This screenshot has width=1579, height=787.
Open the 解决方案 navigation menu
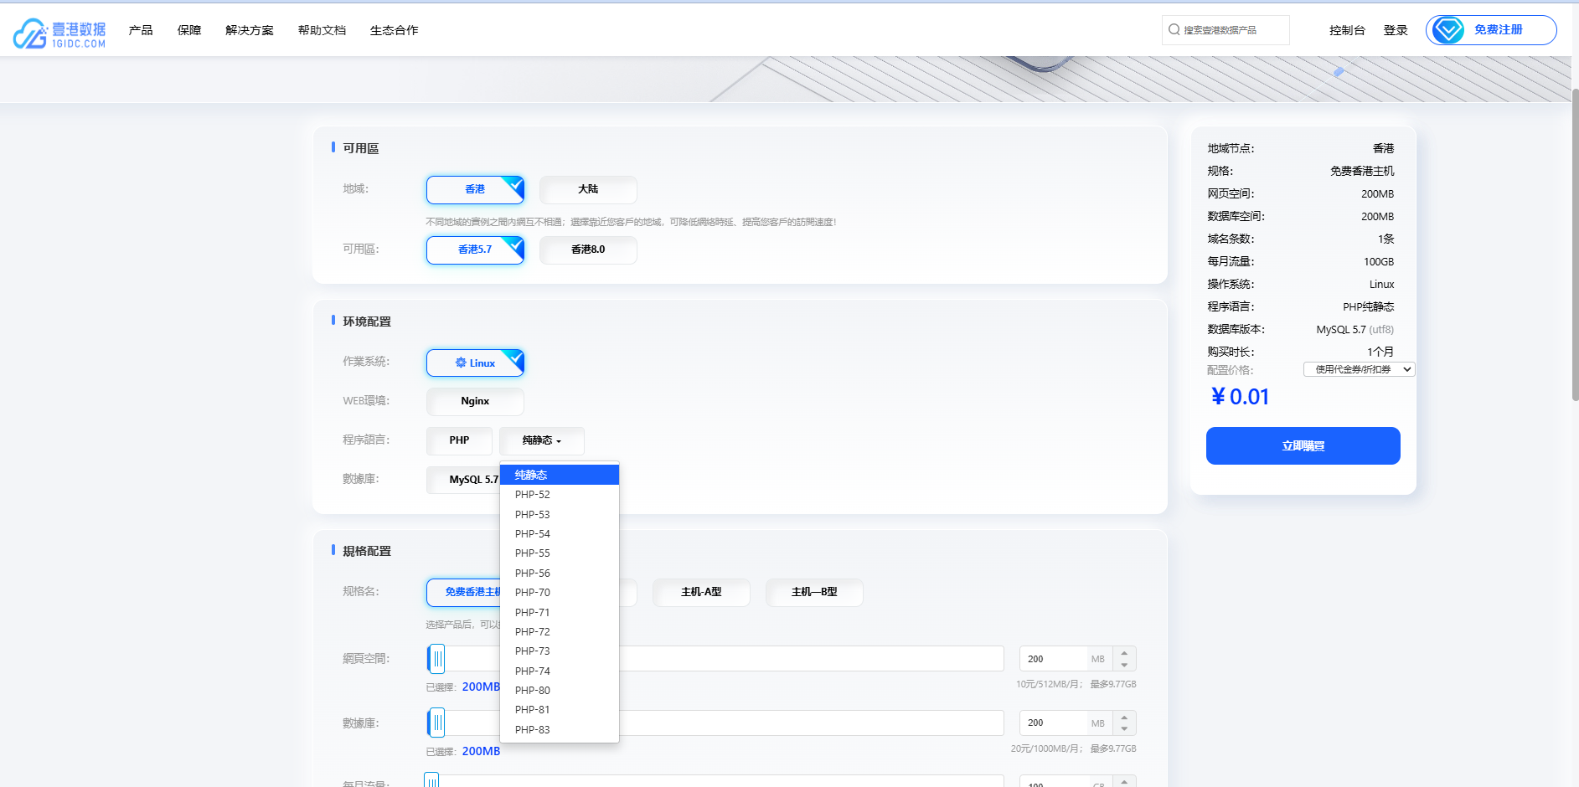pos(250,30)
